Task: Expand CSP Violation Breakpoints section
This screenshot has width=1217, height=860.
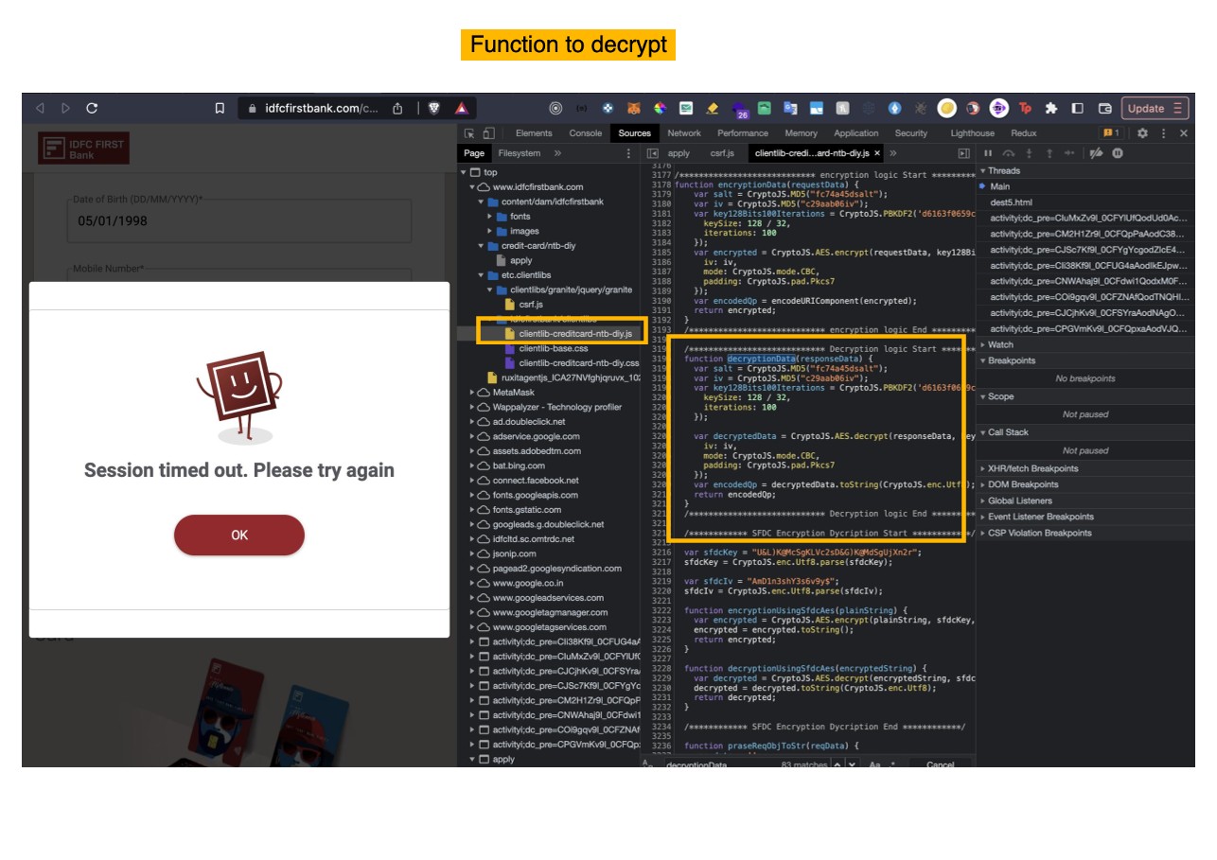Action: tap(1085, 533)
